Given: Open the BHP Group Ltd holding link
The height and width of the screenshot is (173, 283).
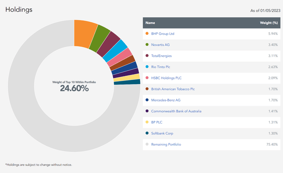Looking at the screenshot, I should point(163,34).
